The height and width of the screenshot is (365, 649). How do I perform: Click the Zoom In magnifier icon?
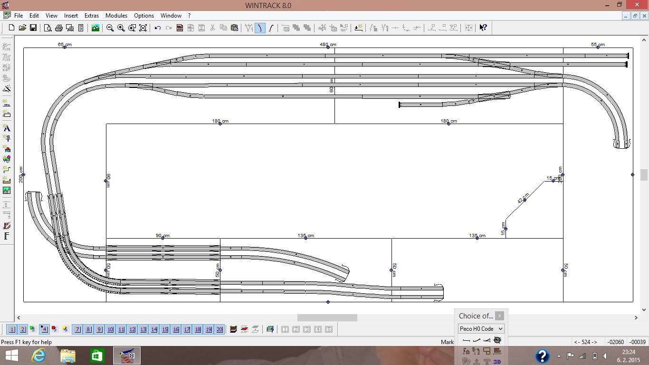(121, 28)
